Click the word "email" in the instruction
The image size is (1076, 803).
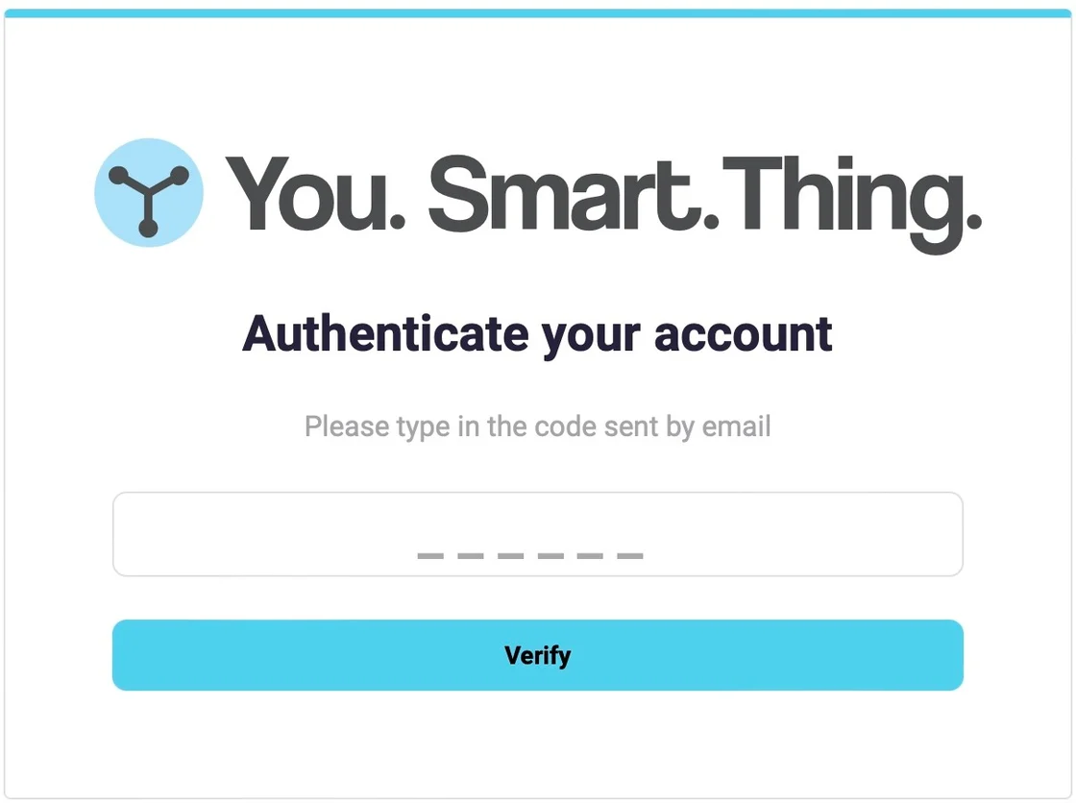736,426
